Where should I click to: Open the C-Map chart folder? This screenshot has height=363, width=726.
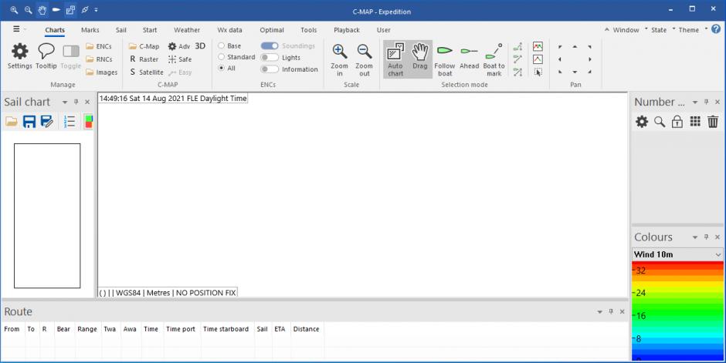144,46
